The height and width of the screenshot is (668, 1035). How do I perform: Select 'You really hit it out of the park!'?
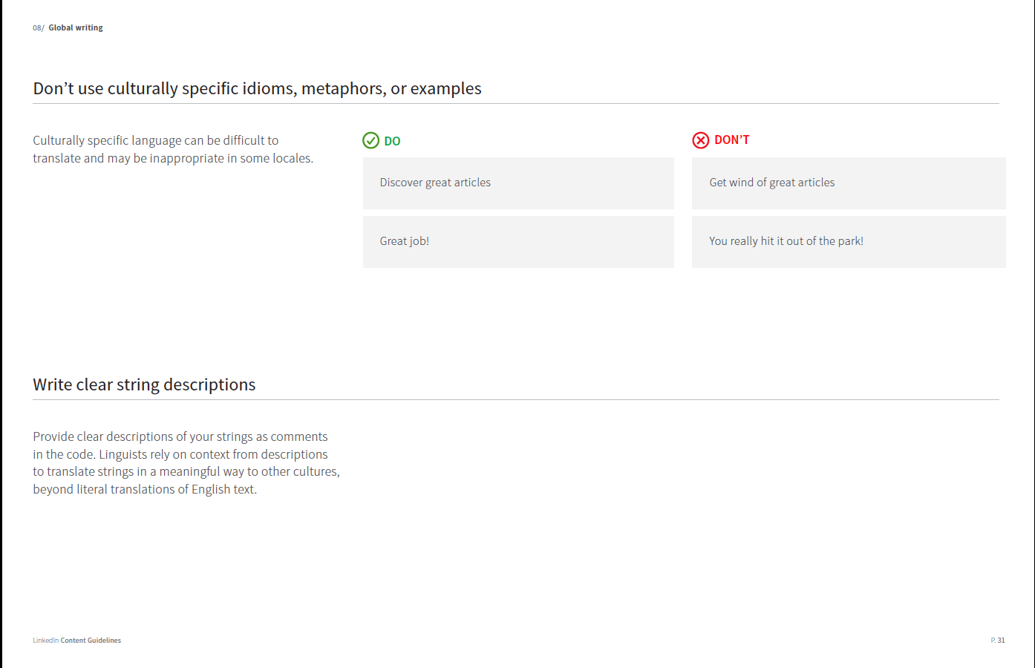(849, 242)
